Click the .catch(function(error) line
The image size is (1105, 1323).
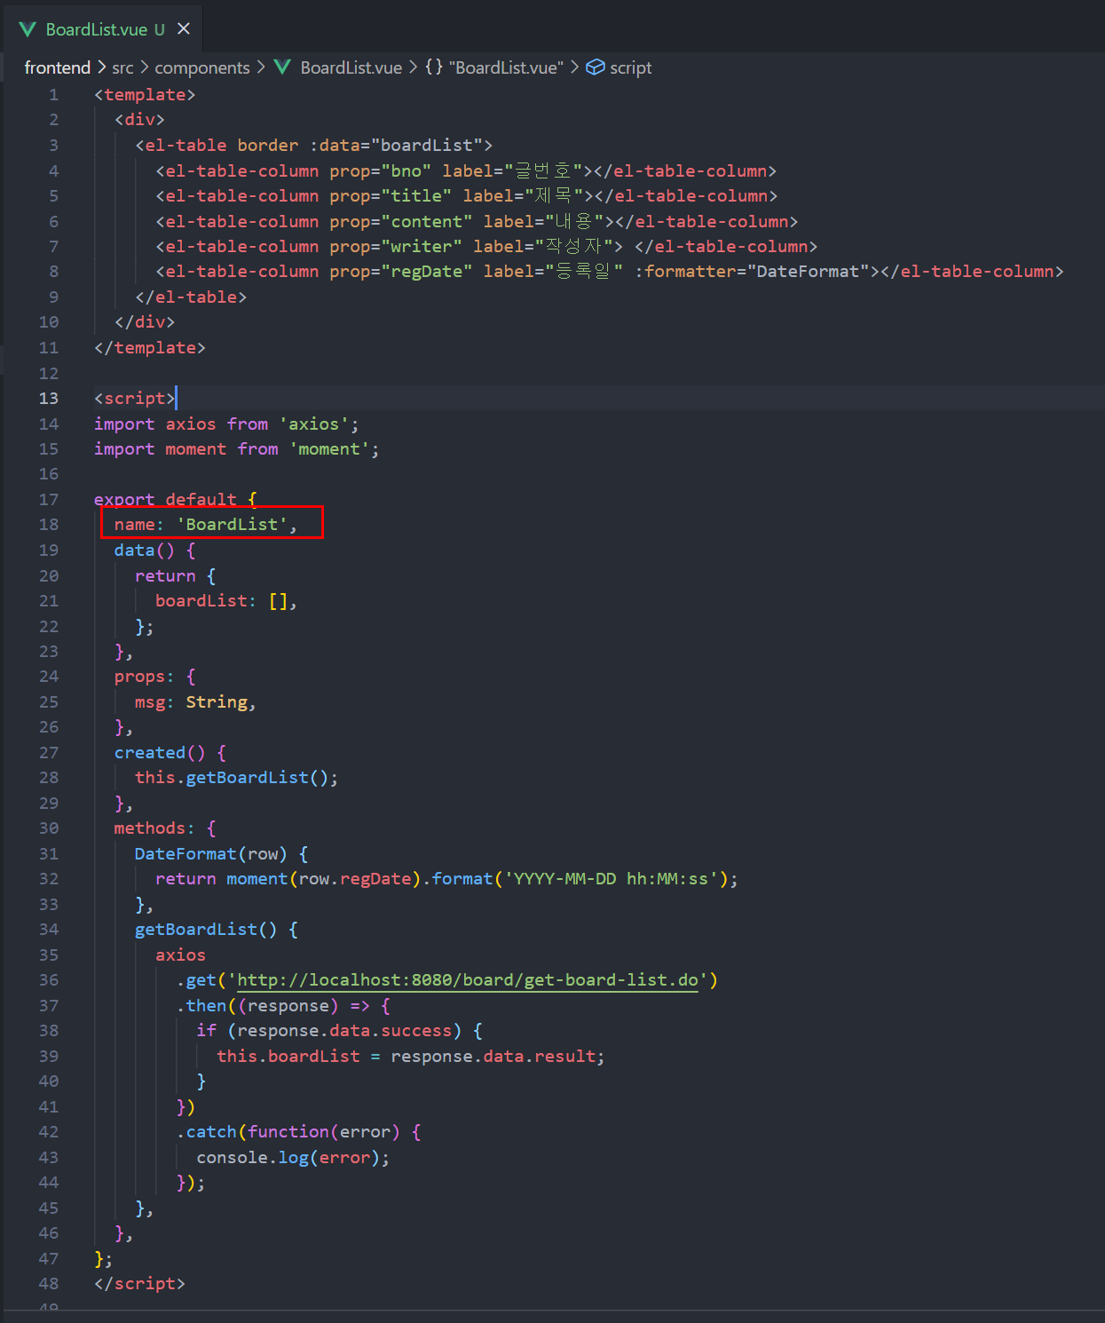pyautogui.click(x=298, y=1132)
